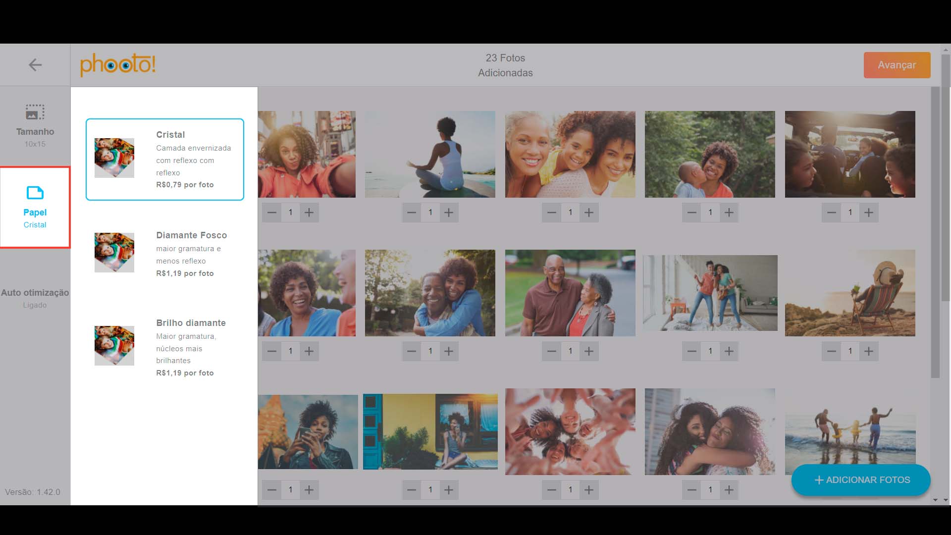Decrease quantity of meditating woman photo

[412, 213]
